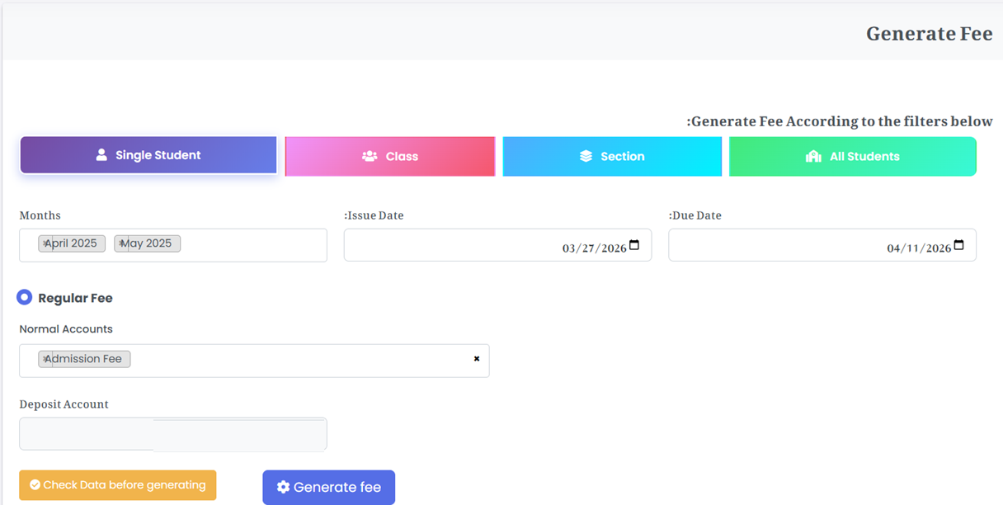Screen dimensions: 1003x510
Task: Switch to the Class filter
Action: click(389, 156)
